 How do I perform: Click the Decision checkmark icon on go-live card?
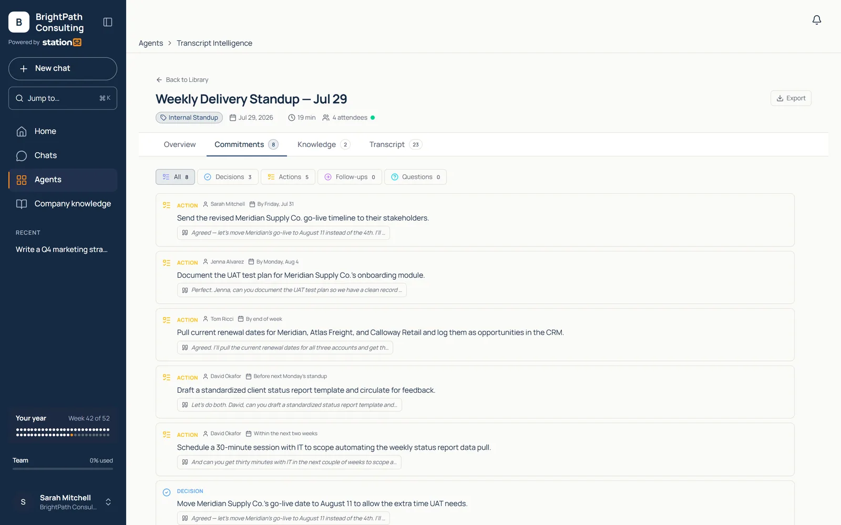coord(167,492)
